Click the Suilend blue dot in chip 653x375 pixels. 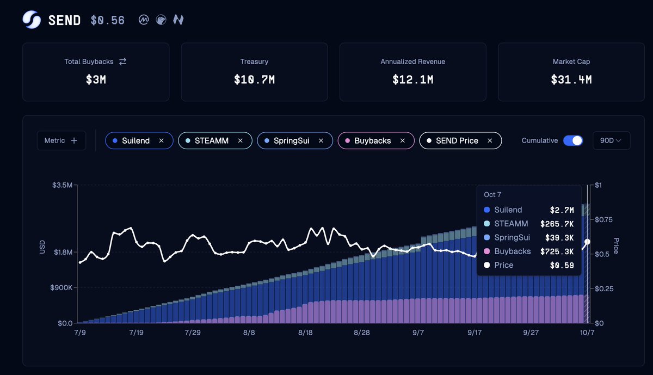tap(115, 141)
